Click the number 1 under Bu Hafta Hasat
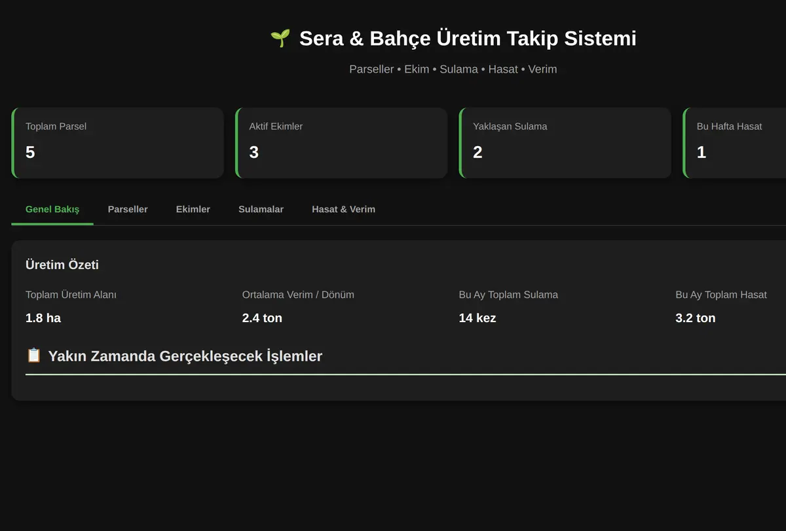This screenshot has width=786, height=531. (702, 153)
